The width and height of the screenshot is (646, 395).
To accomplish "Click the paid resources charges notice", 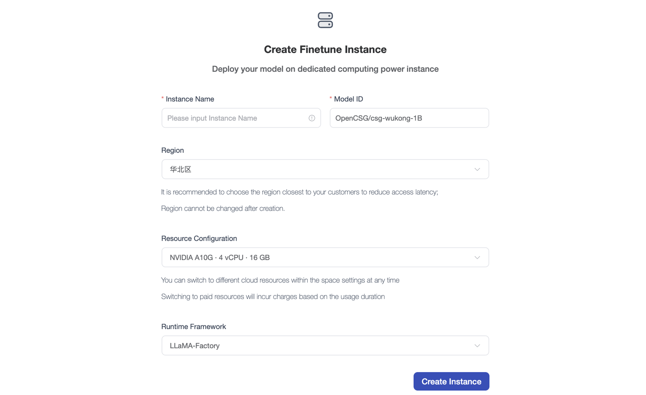I will 273,297.
